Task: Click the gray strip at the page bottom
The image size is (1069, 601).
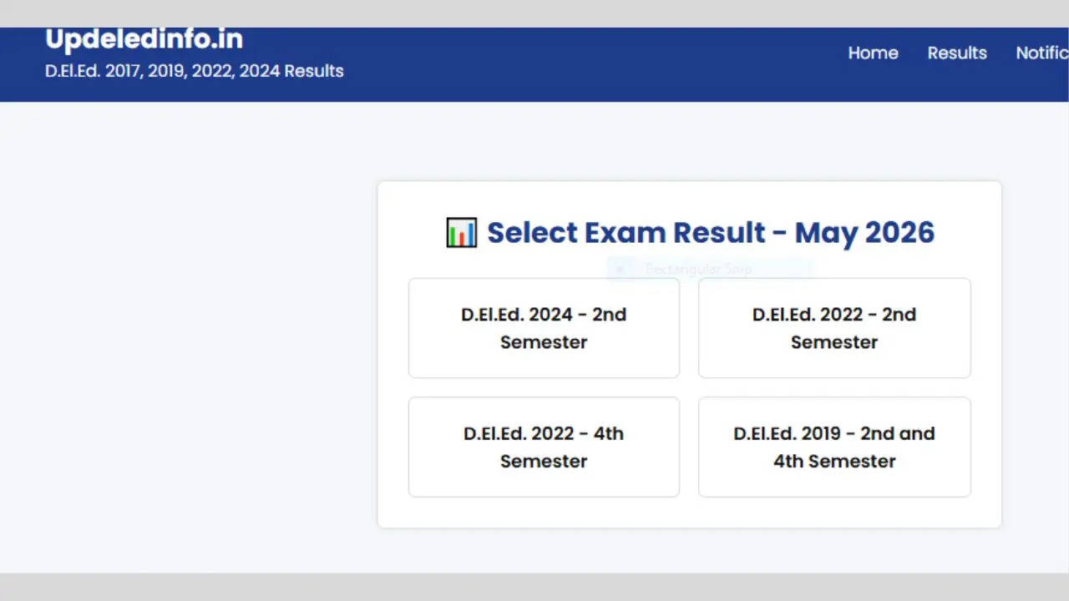Action: tap(534, 587)
